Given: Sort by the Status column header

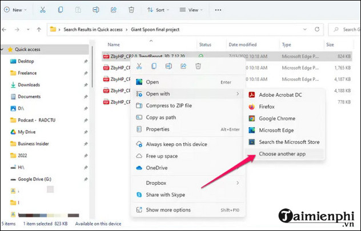Looking at the screenshot, I should pos(205,44).
